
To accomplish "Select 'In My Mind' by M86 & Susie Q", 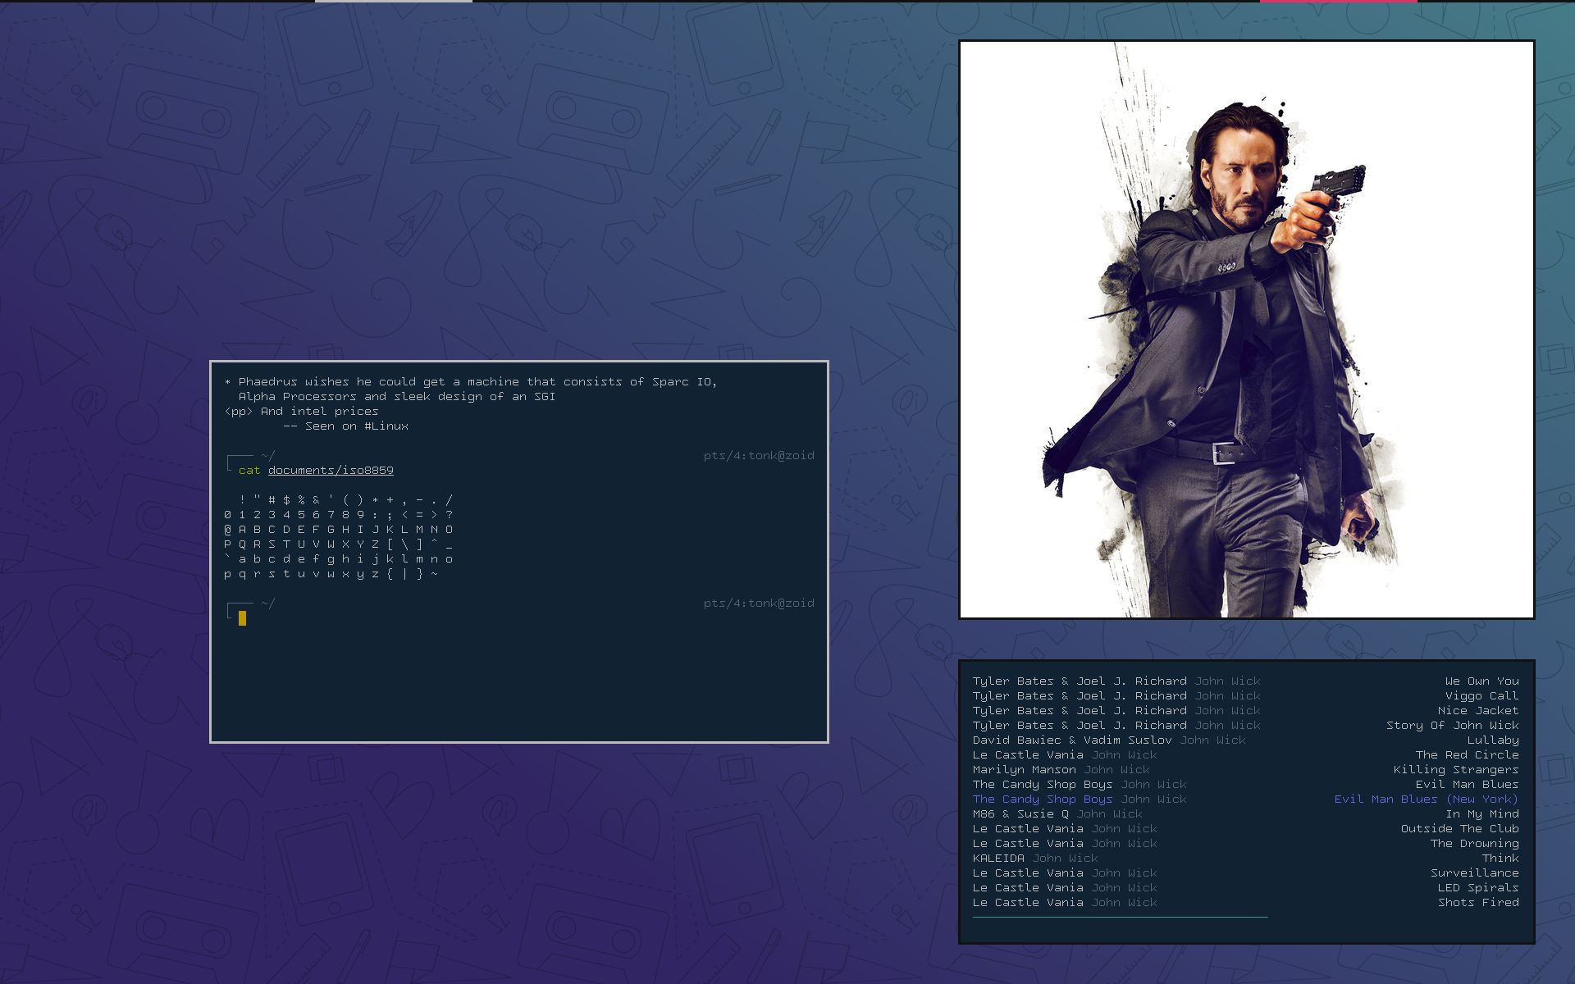I will tap(1245, 813).
